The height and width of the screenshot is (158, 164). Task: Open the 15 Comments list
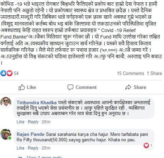[x=130, y=73]
